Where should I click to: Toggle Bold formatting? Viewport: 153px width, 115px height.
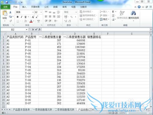pyautogui.click(x=18, y=17)
